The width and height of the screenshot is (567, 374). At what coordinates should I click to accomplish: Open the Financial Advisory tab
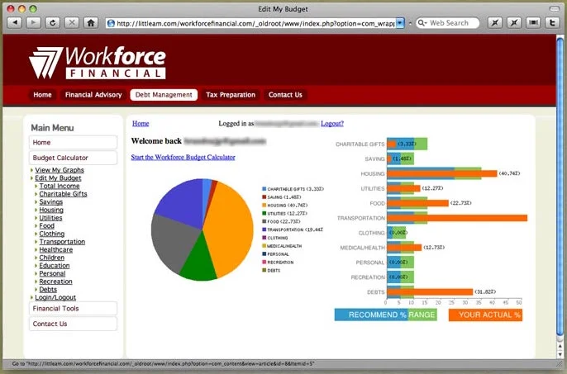click(x=93, y=95)
